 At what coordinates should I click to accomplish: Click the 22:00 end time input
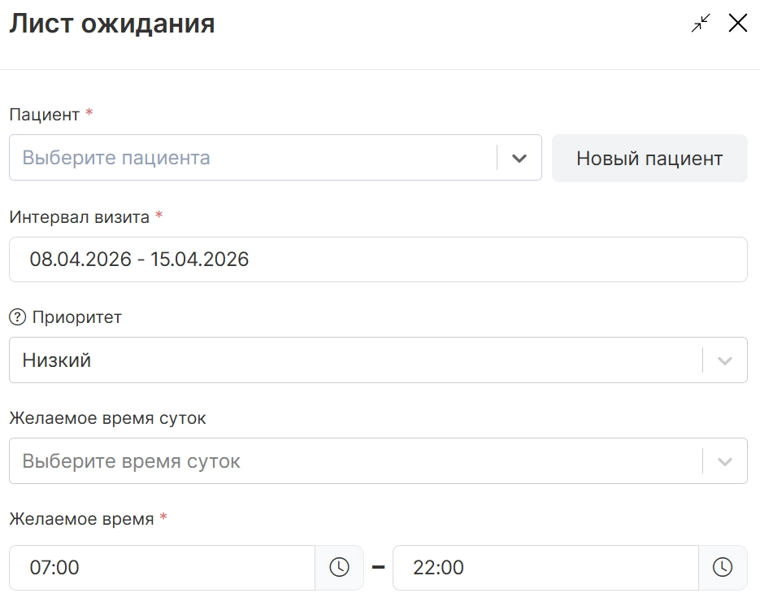545,567
